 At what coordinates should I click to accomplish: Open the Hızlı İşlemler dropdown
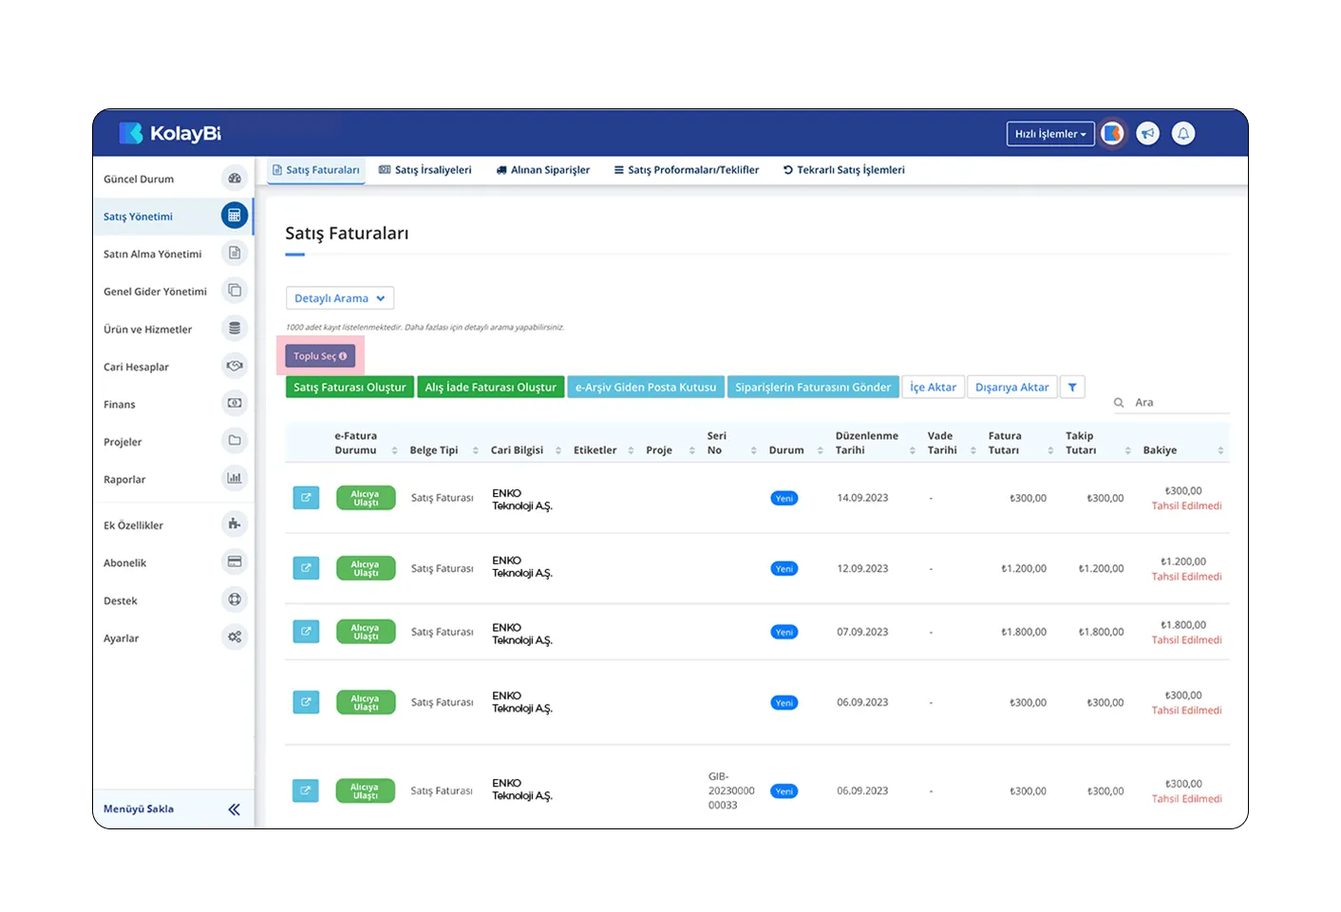click(1050, 134)
